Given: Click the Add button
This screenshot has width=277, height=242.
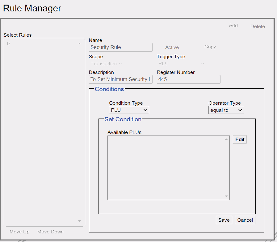Looking at the screenshot, I should tap(233, 26).
